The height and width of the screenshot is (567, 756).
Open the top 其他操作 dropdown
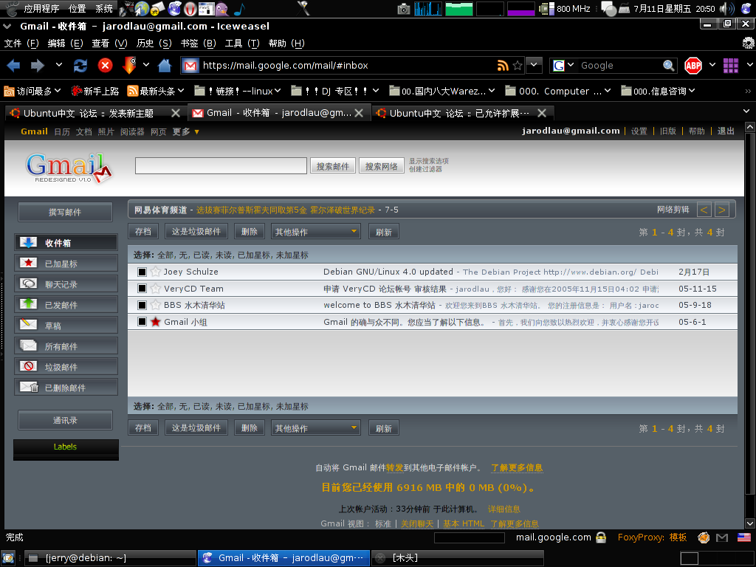click(316, 232)
